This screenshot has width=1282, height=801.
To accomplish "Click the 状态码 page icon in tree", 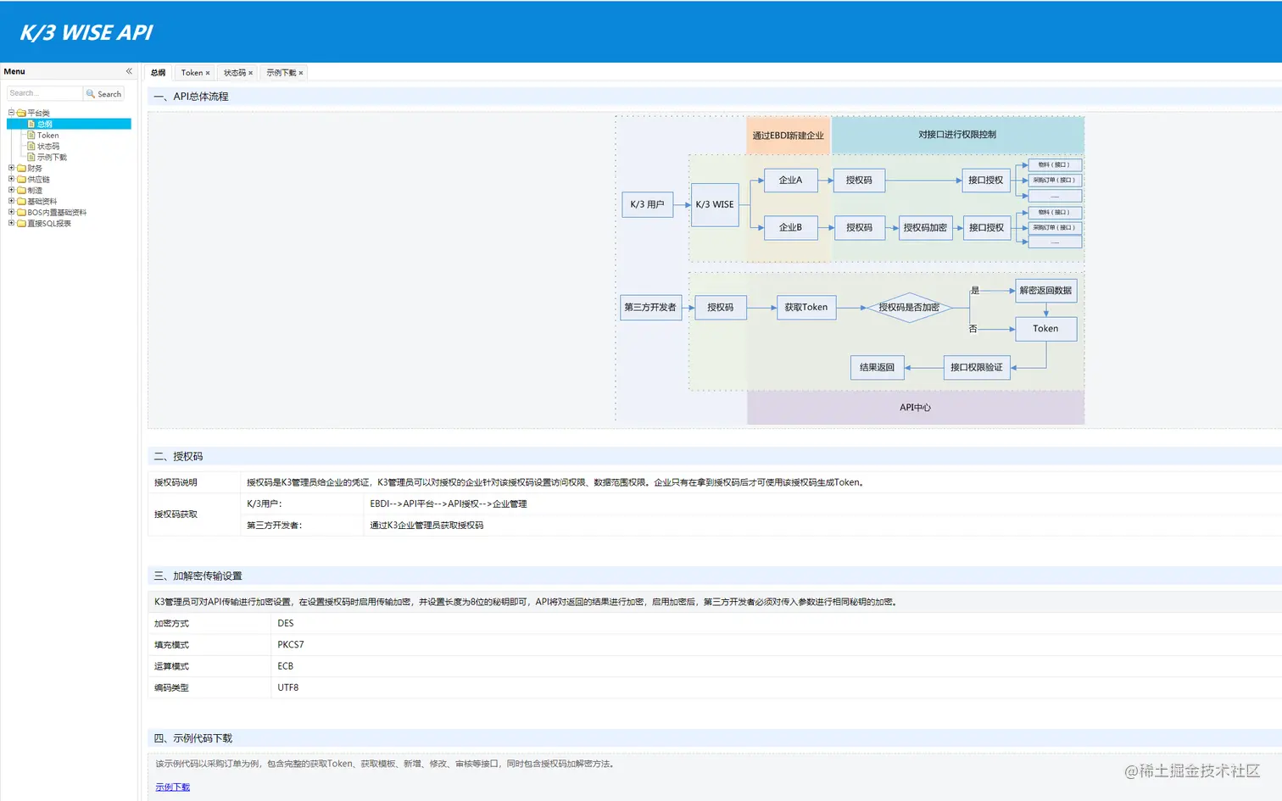I will [x=31, y=146].
